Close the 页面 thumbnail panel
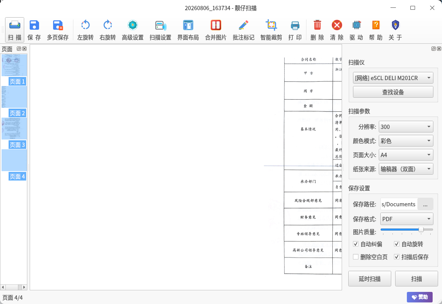The height and width of the screenshot is (304, 442). (x=25, y=49)
